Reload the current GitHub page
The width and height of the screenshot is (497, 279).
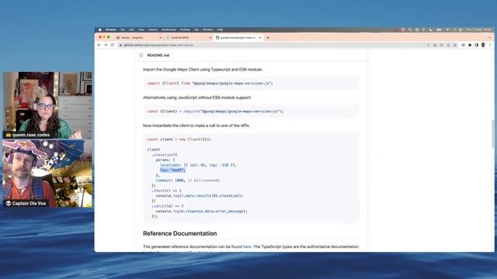click(112, 45)
